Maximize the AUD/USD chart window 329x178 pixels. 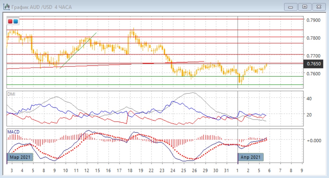[304, 7]
